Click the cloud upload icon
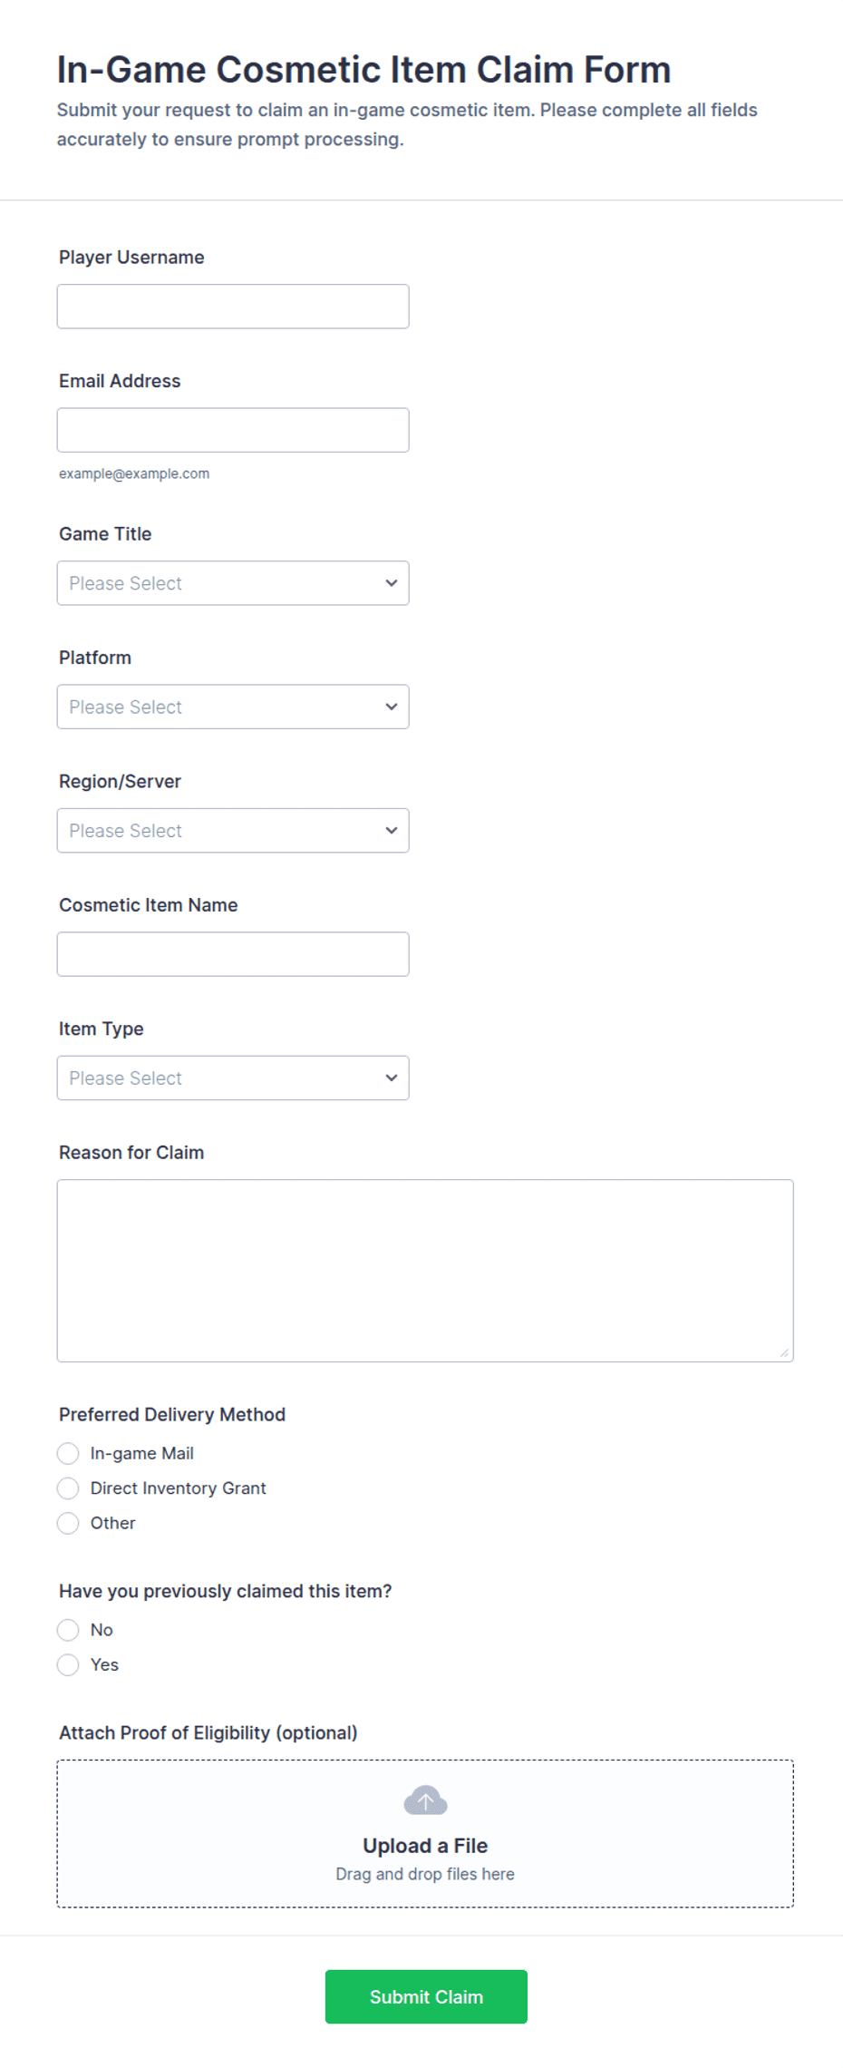This screenshot has width=843, height=2068. [x=425, y=1800]
